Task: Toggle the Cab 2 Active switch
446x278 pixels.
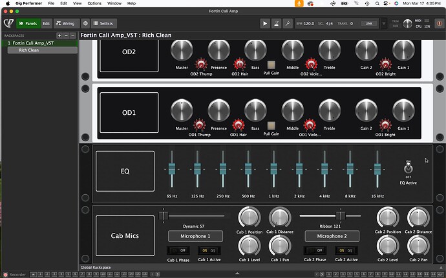Action: [346, 250]
